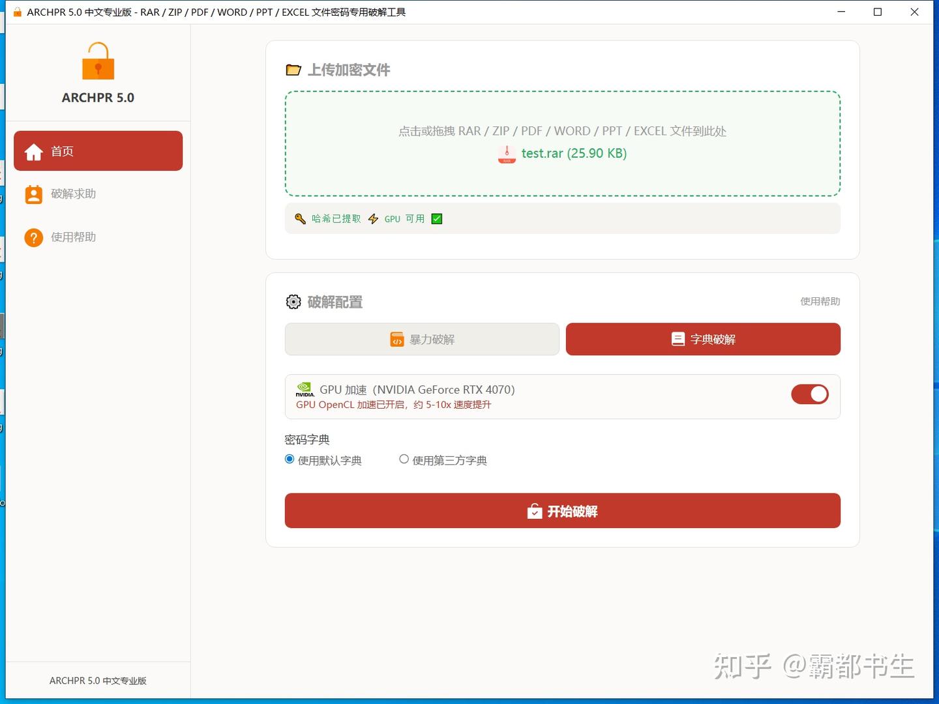Click the 哈希已提取 status text
The image size is (939, 704).
coord(336,219)
